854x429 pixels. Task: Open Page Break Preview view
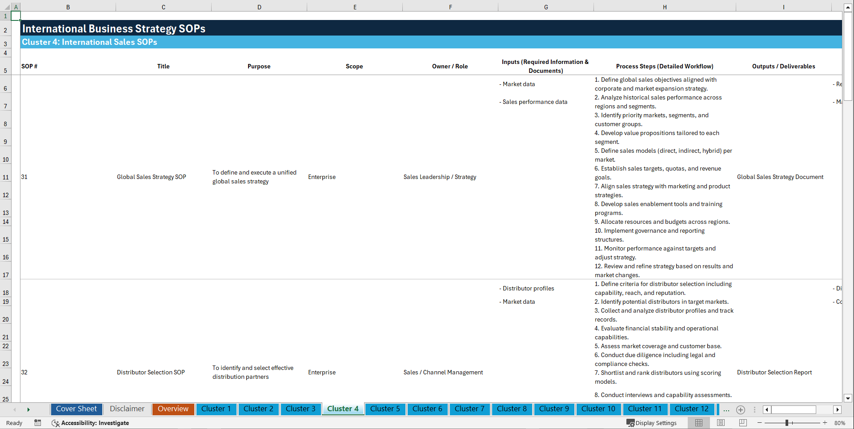coord(742,423)
